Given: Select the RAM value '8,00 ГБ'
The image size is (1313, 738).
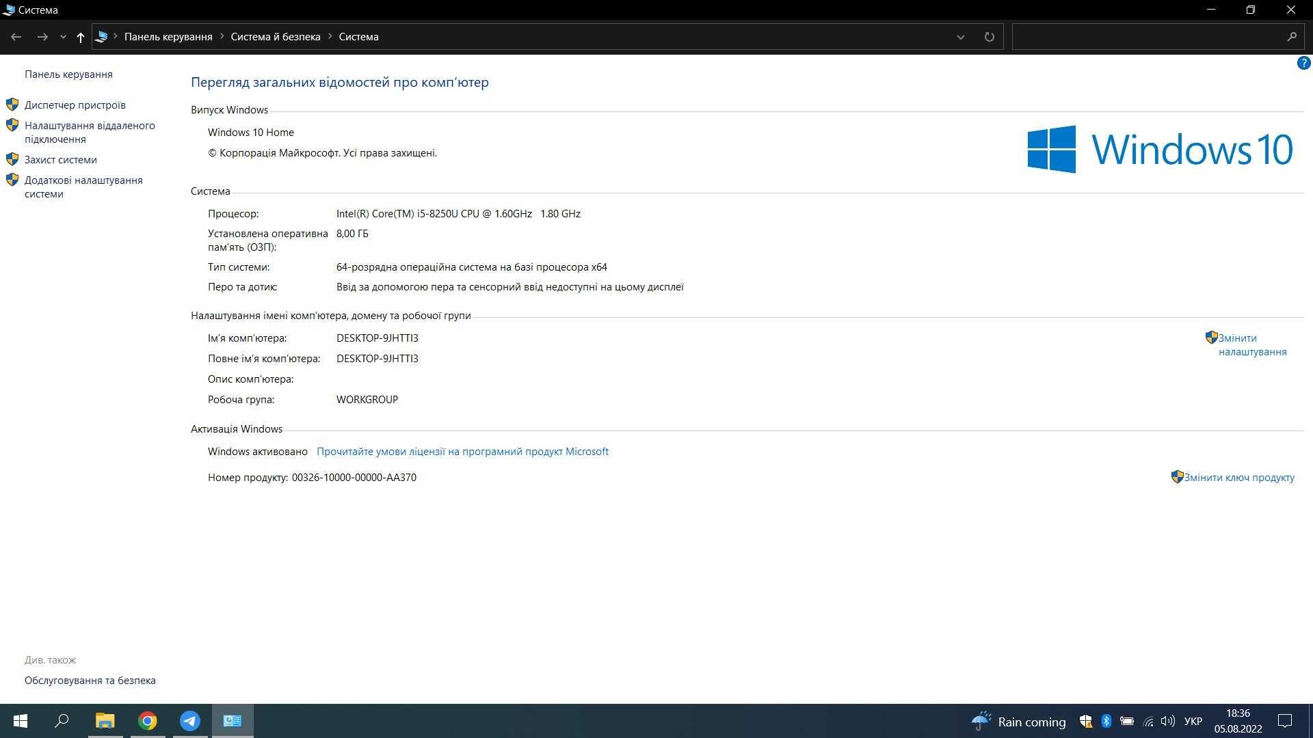Looking at the screenshot, I should [x=352, y=234].
